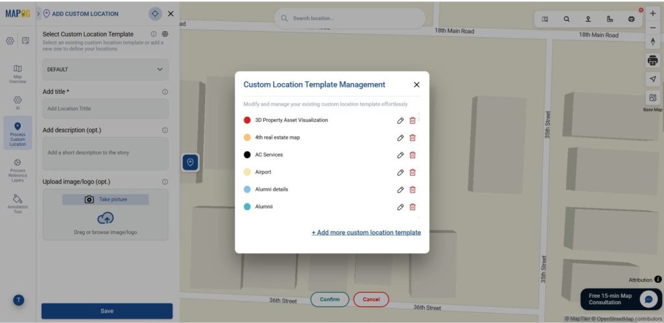The height and width of the screenshot is (323, 664).
Task: Click info icon next to Add description
Action: point(165,130)
